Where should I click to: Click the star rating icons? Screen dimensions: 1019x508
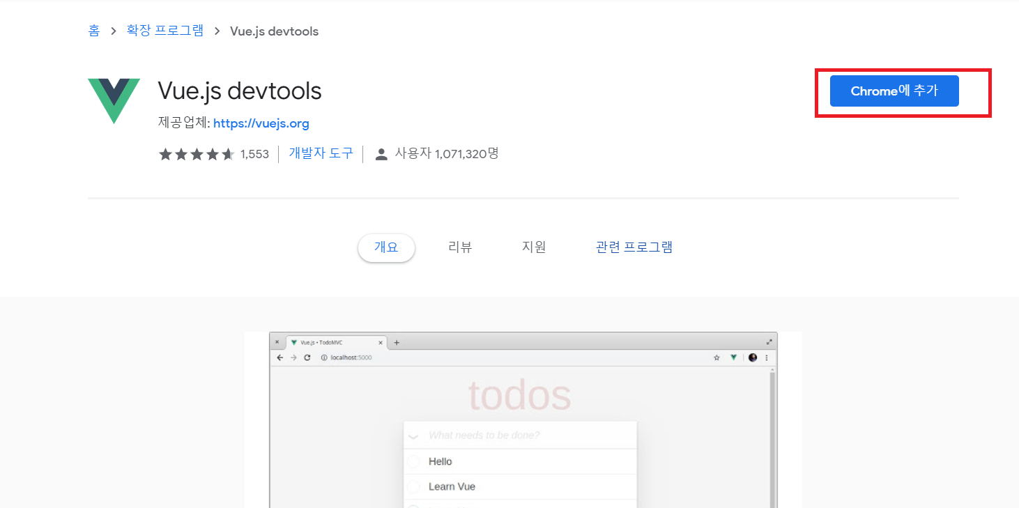197,154
